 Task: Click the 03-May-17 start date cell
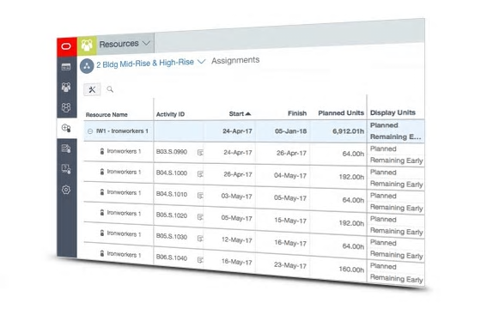[236, 197]
